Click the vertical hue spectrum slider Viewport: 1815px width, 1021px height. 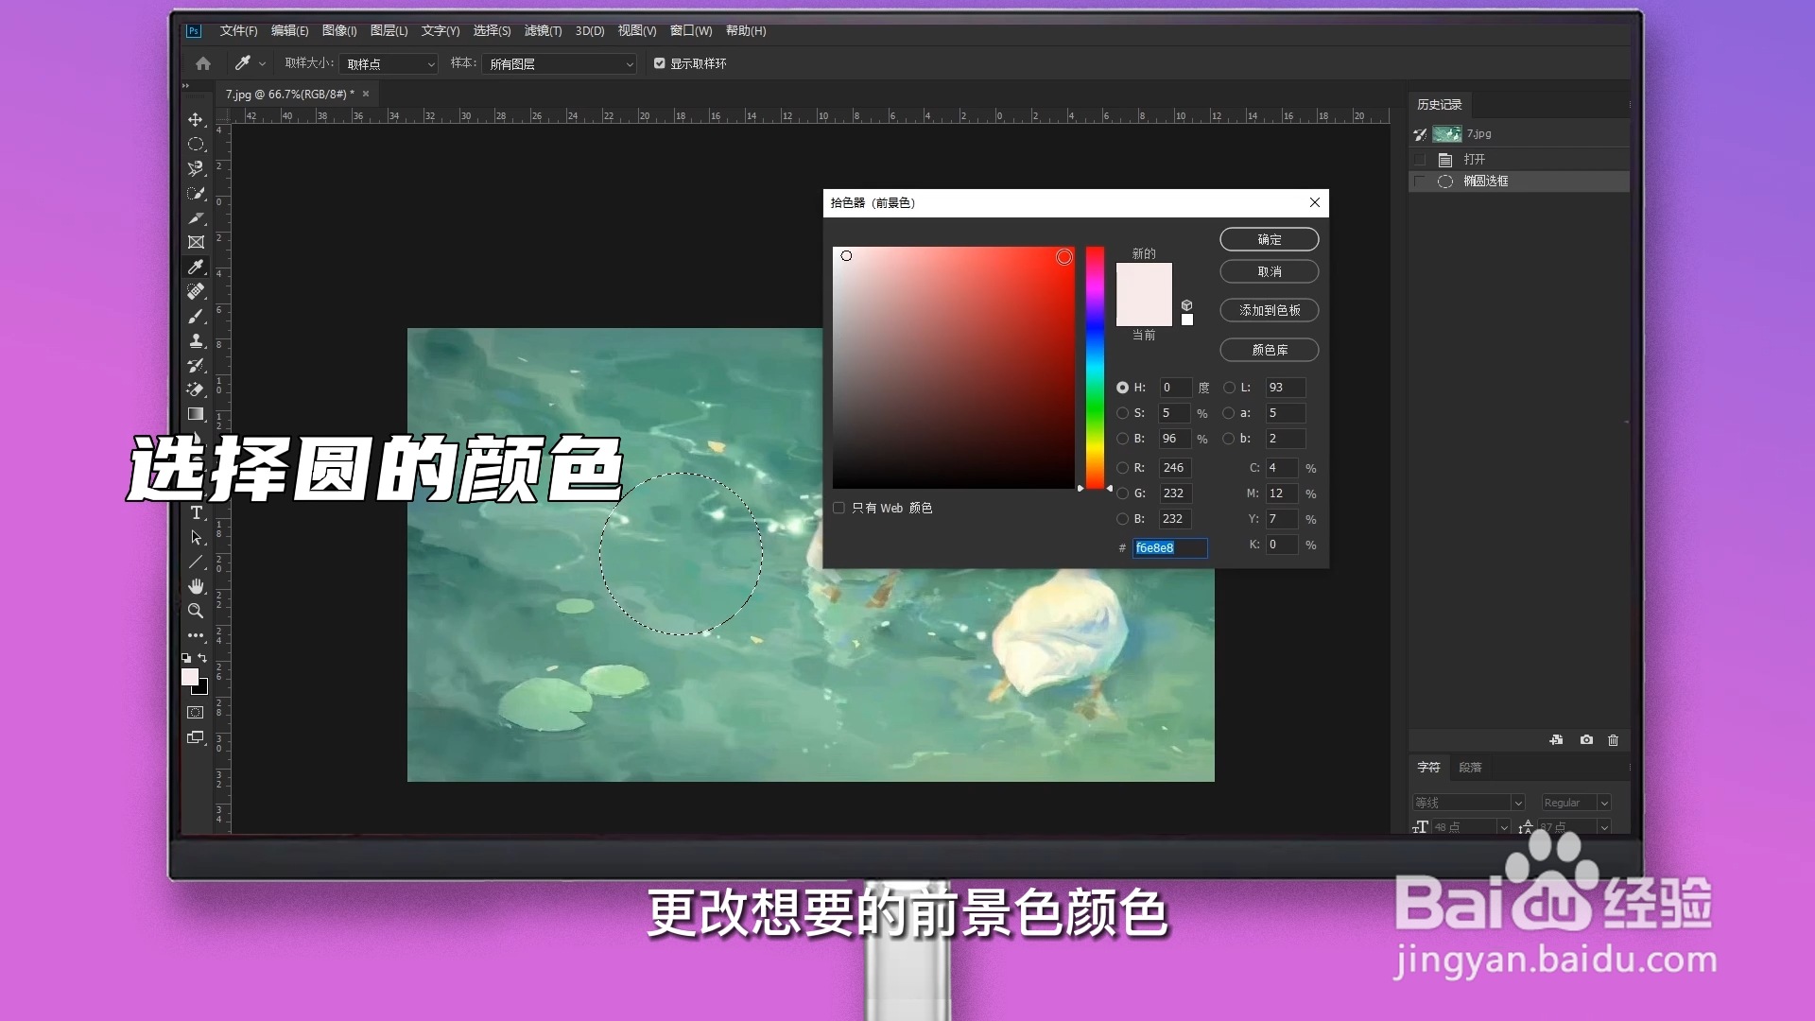tap(1095, 368)
